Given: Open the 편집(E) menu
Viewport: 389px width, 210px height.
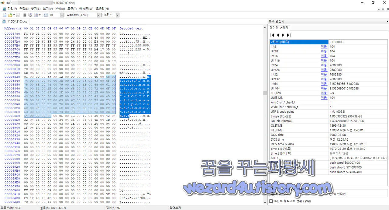Looking at the screenshot, I should point(24,9).
